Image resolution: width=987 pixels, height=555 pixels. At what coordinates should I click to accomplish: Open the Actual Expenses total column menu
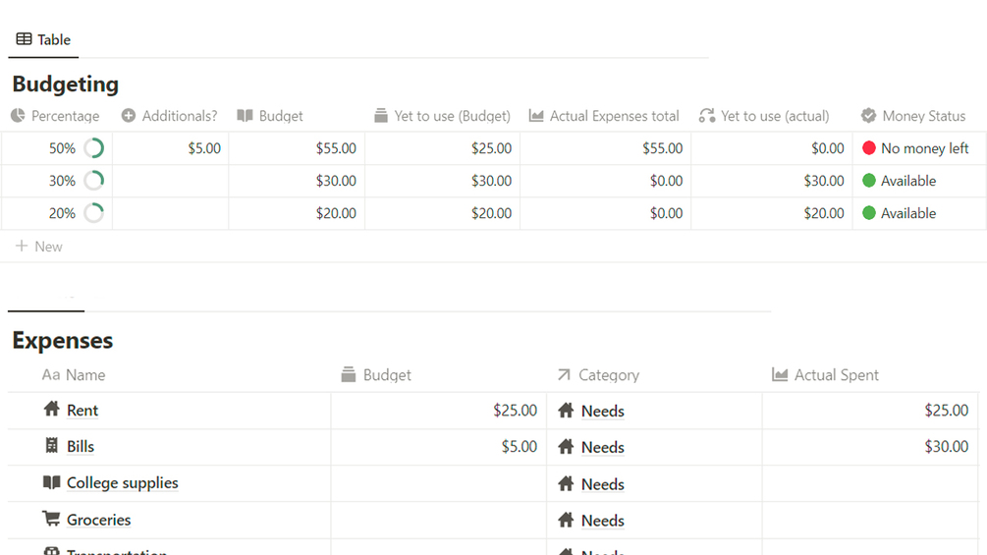point(614,116)
